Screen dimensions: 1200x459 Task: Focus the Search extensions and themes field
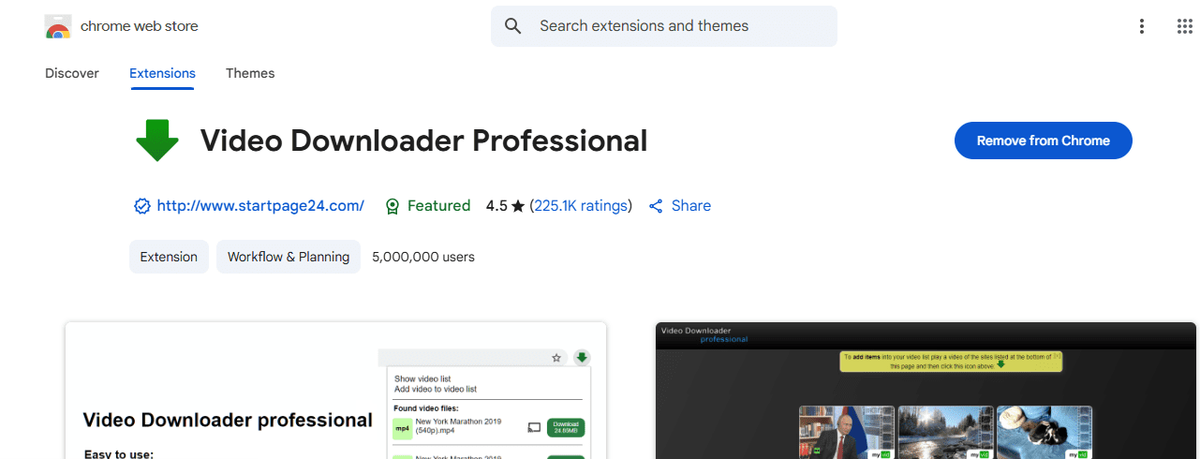click(664, 26)
